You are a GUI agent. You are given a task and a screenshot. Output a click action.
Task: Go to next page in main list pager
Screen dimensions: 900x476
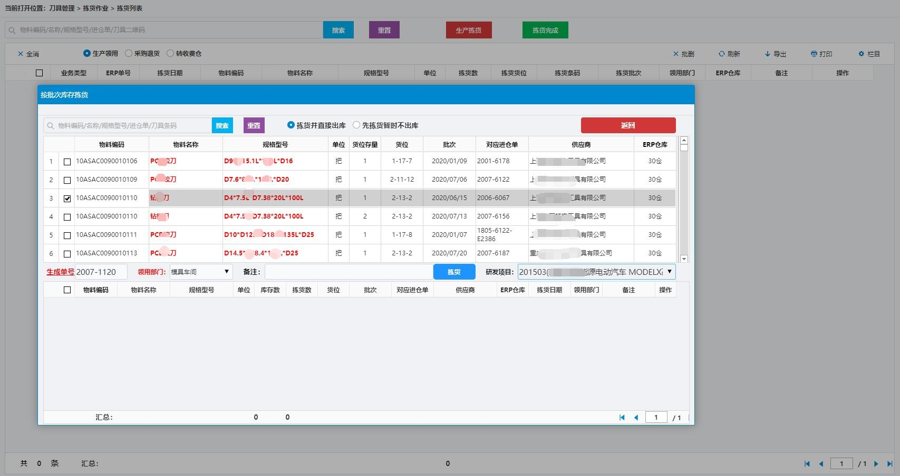(876, 464)
